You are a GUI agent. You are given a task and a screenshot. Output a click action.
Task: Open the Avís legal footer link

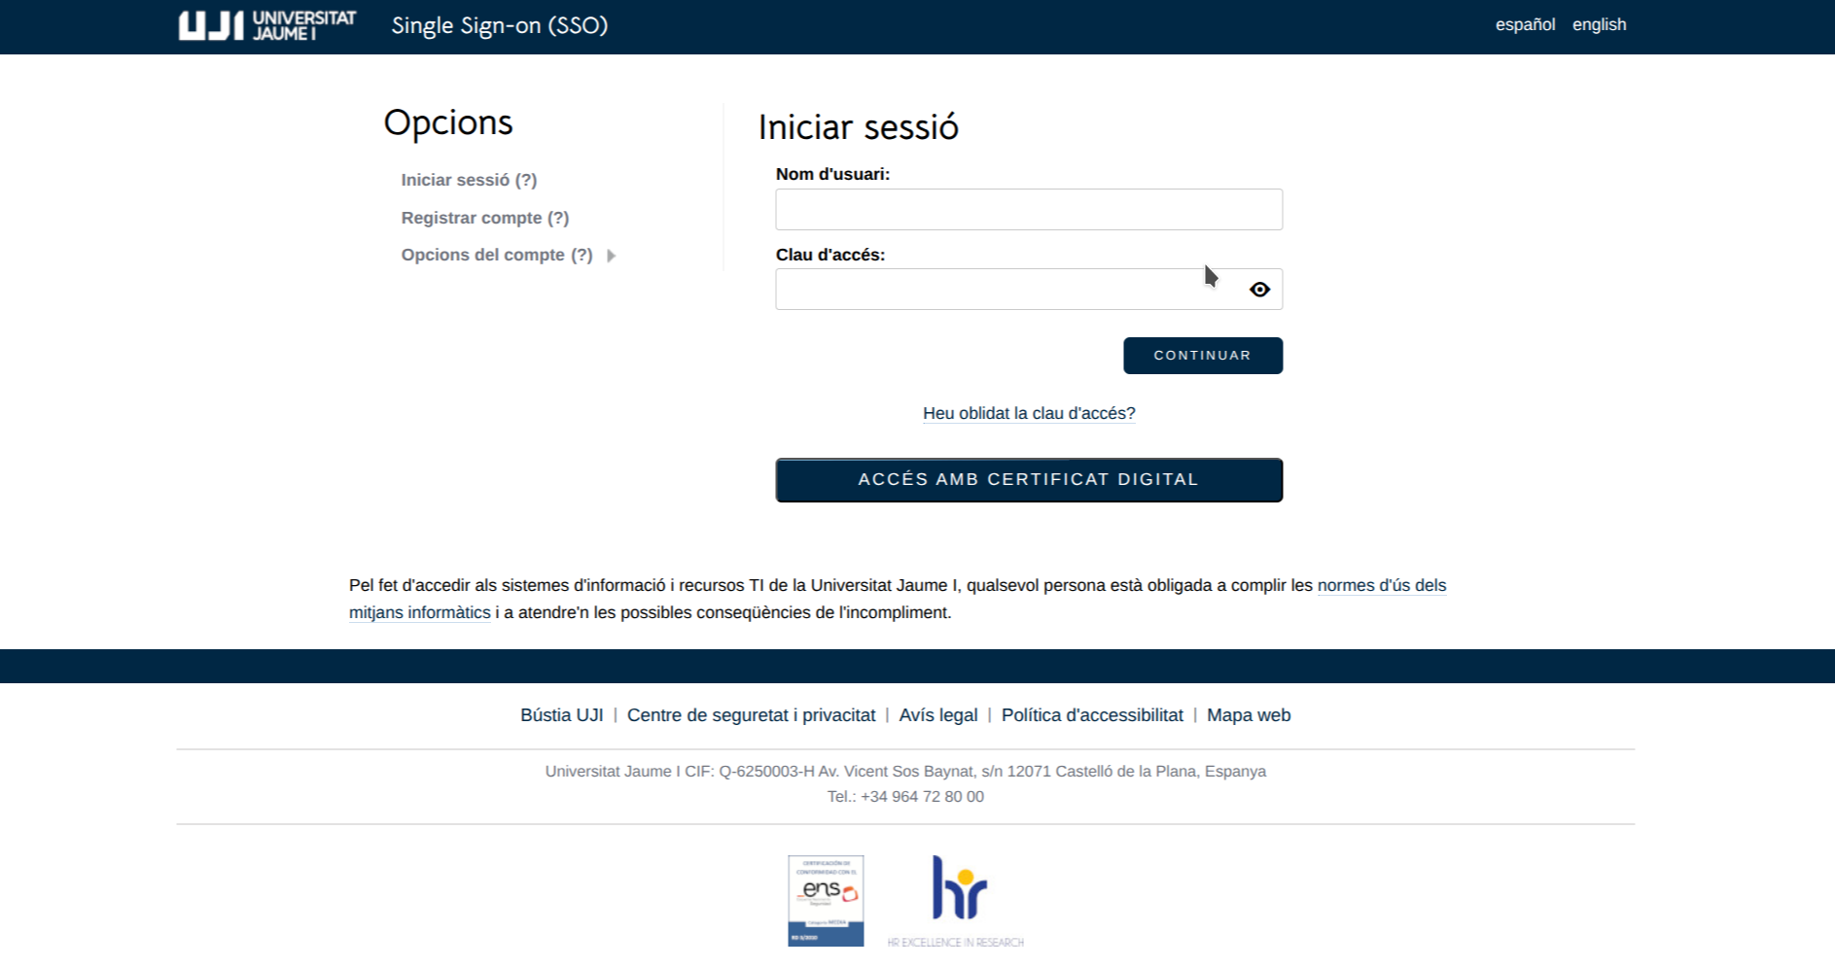click(937, 715)
